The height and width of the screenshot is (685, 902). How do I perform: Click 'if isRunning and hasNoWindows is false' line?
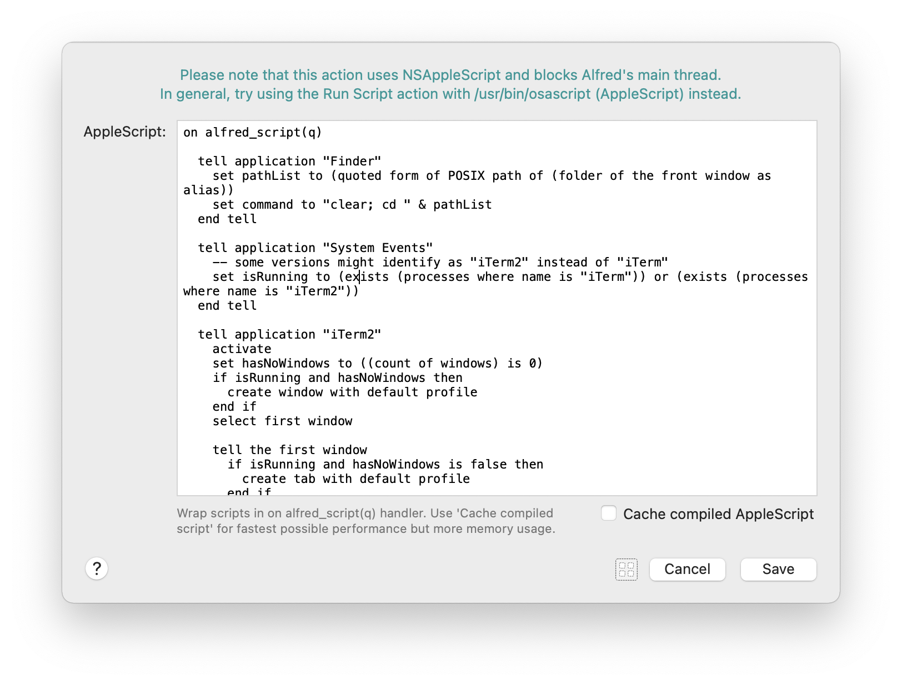[385, 464]
